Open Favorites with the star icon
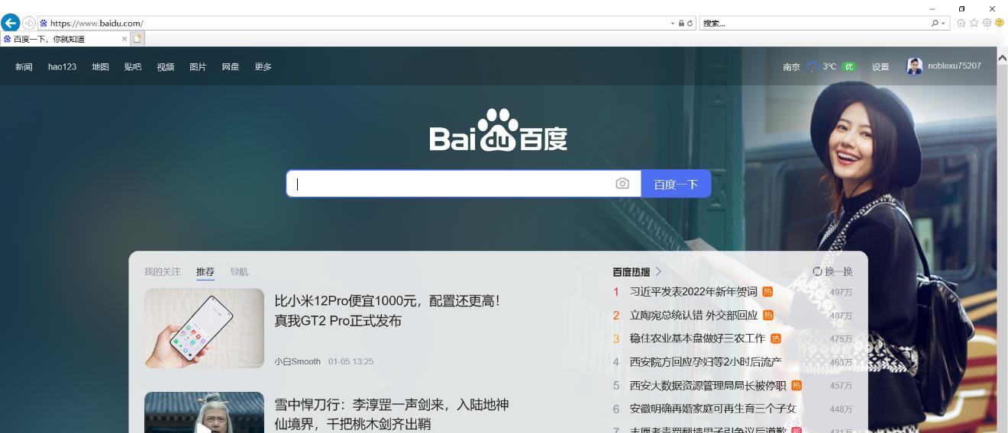Image resolution: width=1008 pixels, height=433 pixels. pos(974,23)
